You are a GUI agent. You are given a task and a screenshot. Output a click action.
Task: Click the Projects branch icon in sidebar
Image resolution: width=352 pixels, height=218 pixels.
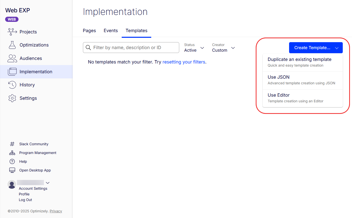[12, 32]
